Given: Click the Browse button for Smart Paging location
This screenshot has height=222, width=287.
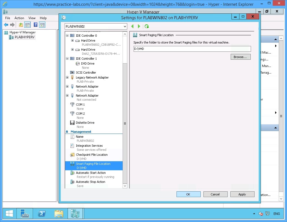Looking at the screenshot, I should coord(240,57).
